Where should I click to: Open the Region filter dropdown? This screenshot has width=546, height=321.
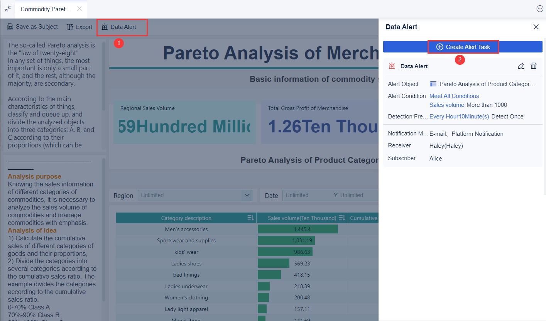click(195, 195)
